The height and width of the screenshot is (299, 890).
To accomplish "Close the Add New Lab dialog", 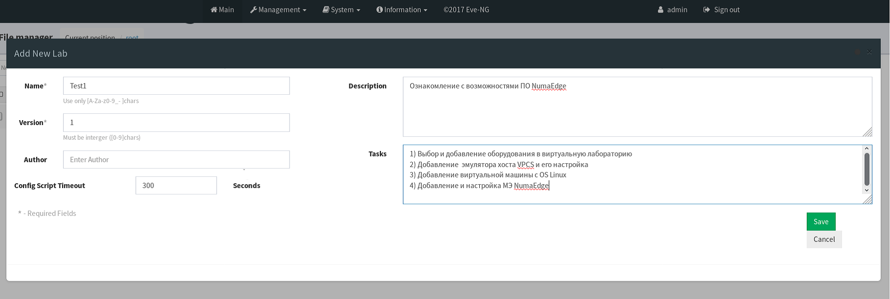I will click(869, 52).
